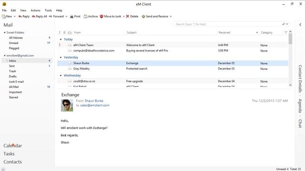
Task: Click the Shaun Burke sender link
Action: coord(94,101)
